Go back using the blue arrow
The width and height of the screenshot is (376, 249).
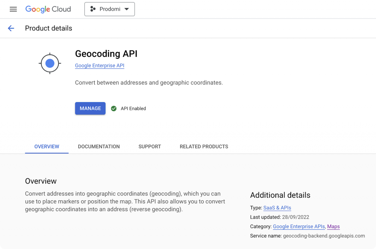(x=11, y=28)
